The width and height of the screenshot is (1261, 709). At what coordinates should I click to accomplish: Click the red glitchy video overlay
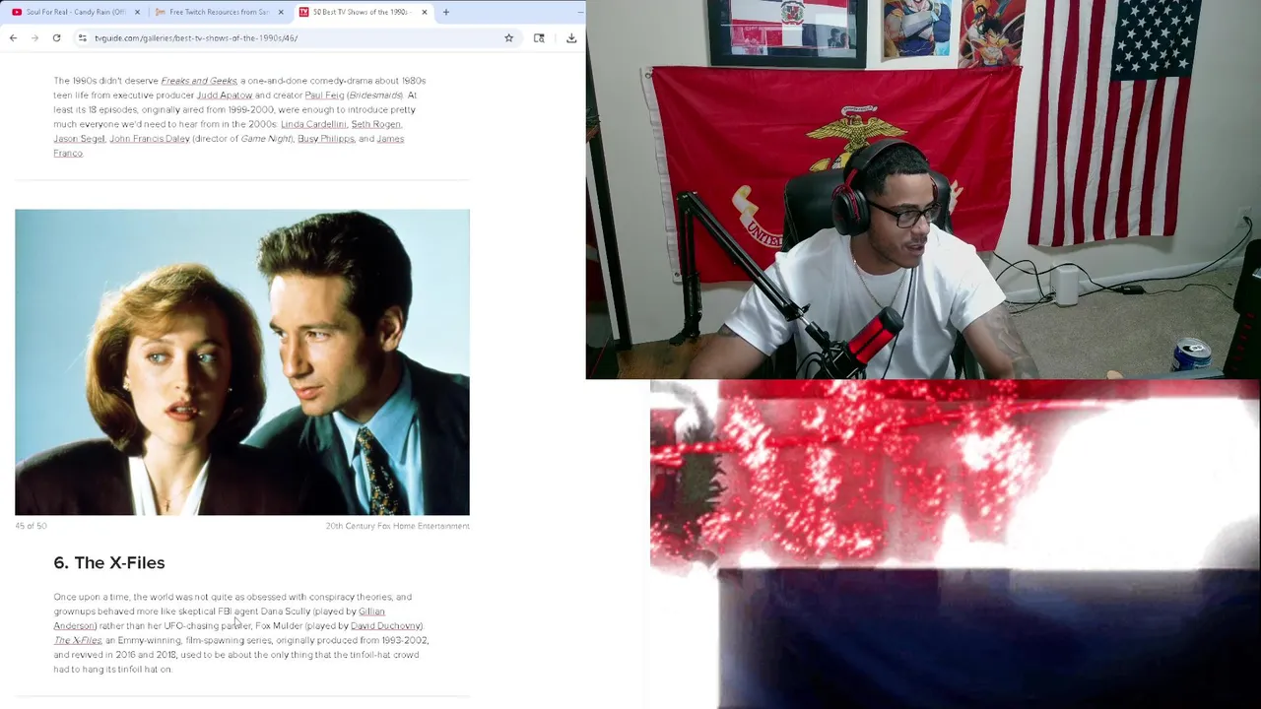955,545
